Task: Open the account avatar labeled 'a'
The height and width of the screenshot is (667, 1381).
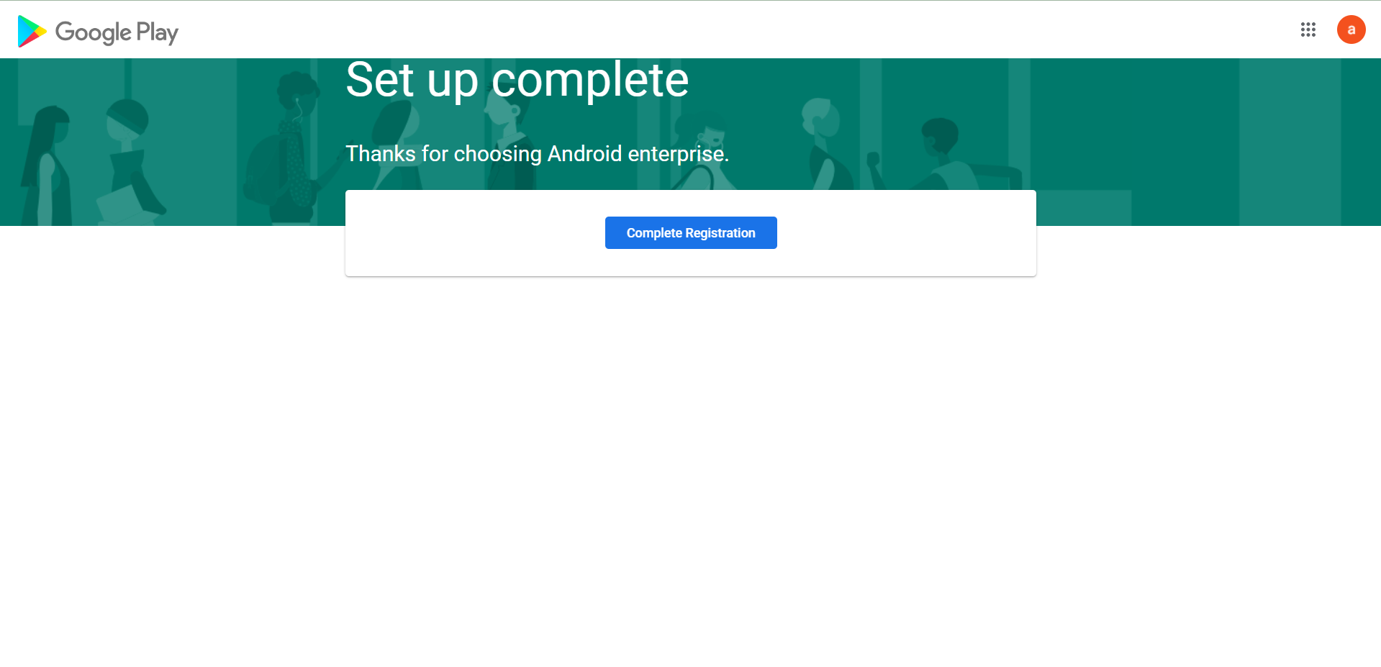Action: click(x=1351, y=30)
